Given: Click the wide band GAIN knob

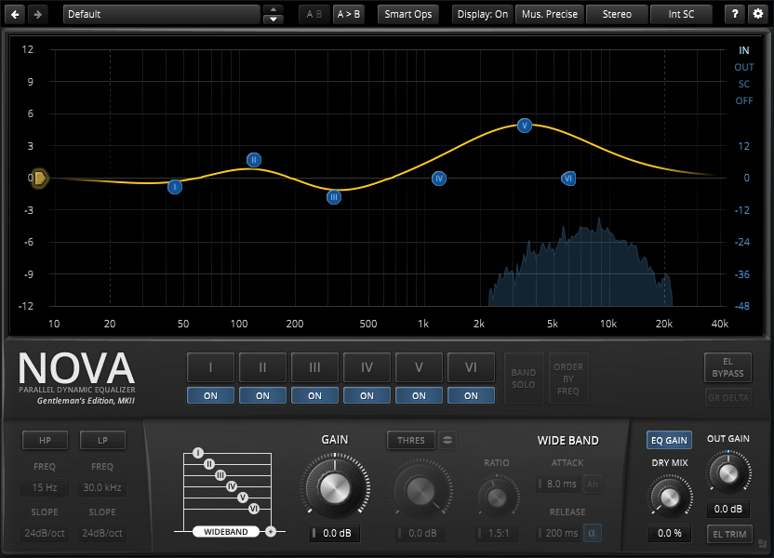Looking at the screenshot, I should [334, 487].
